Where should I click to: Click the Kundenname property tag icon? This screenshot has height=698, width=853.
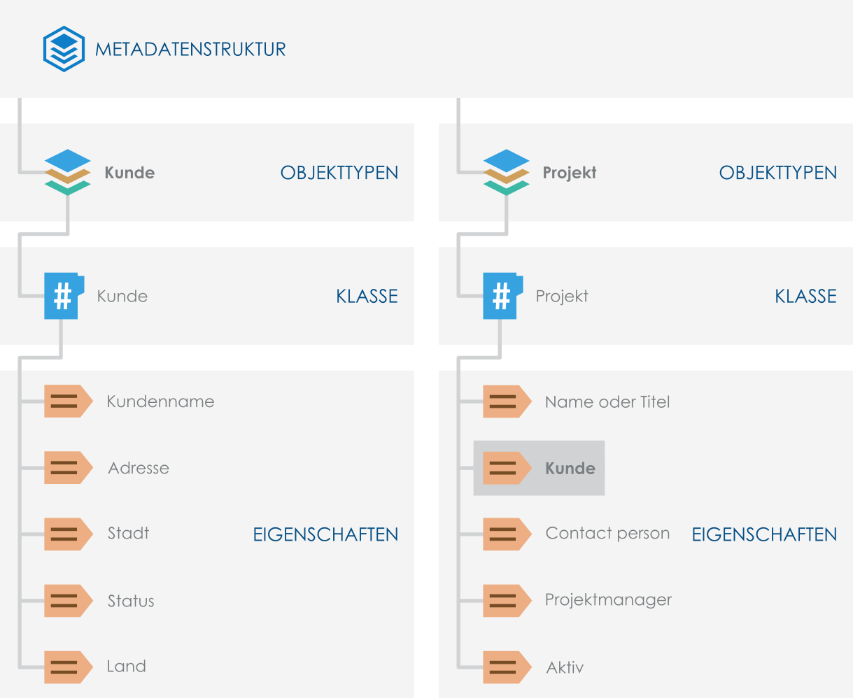point(67,401)
